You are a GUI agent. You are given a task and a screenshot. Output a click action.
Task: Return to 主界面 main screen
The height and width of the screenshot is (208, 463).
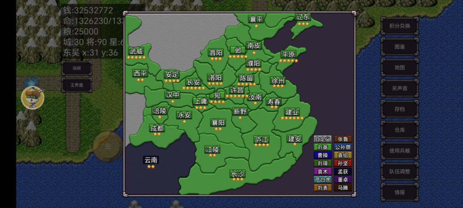(76, 85)
